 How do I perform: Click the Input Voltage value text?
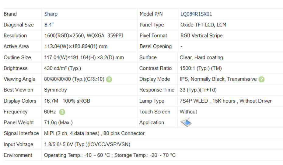coord(87,144)
